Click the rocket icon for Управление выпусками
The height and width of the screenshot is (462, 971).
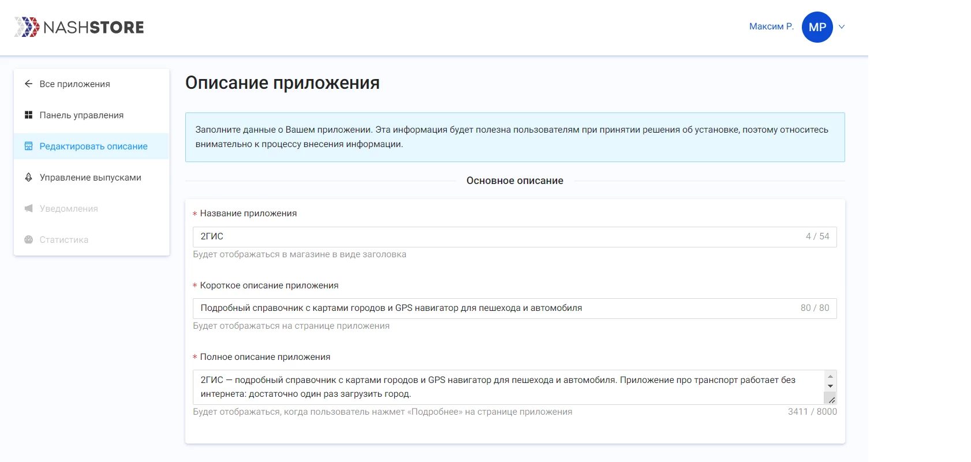28,177
